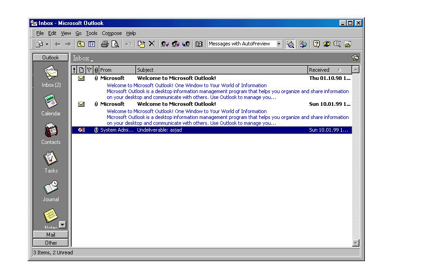The image size is (447, 272).
Task: Open the Tools menu
Action: point(92,33)
